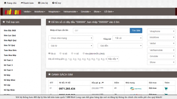
Task: Open the Tam Hoa Đơn category
Action: pyautogui.click(x=10, y=50)
